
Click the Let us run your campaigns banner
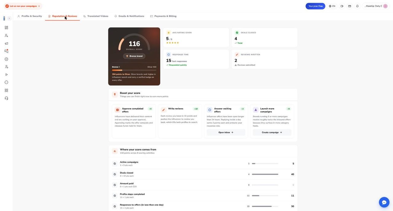pyautogui.click(x=23, y=6)
